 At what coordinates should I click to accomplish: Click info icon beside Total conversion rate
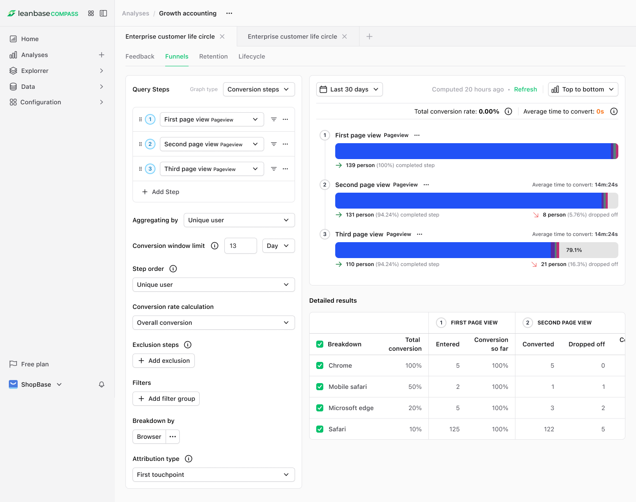pyautogui.click(x=508, y=111)
